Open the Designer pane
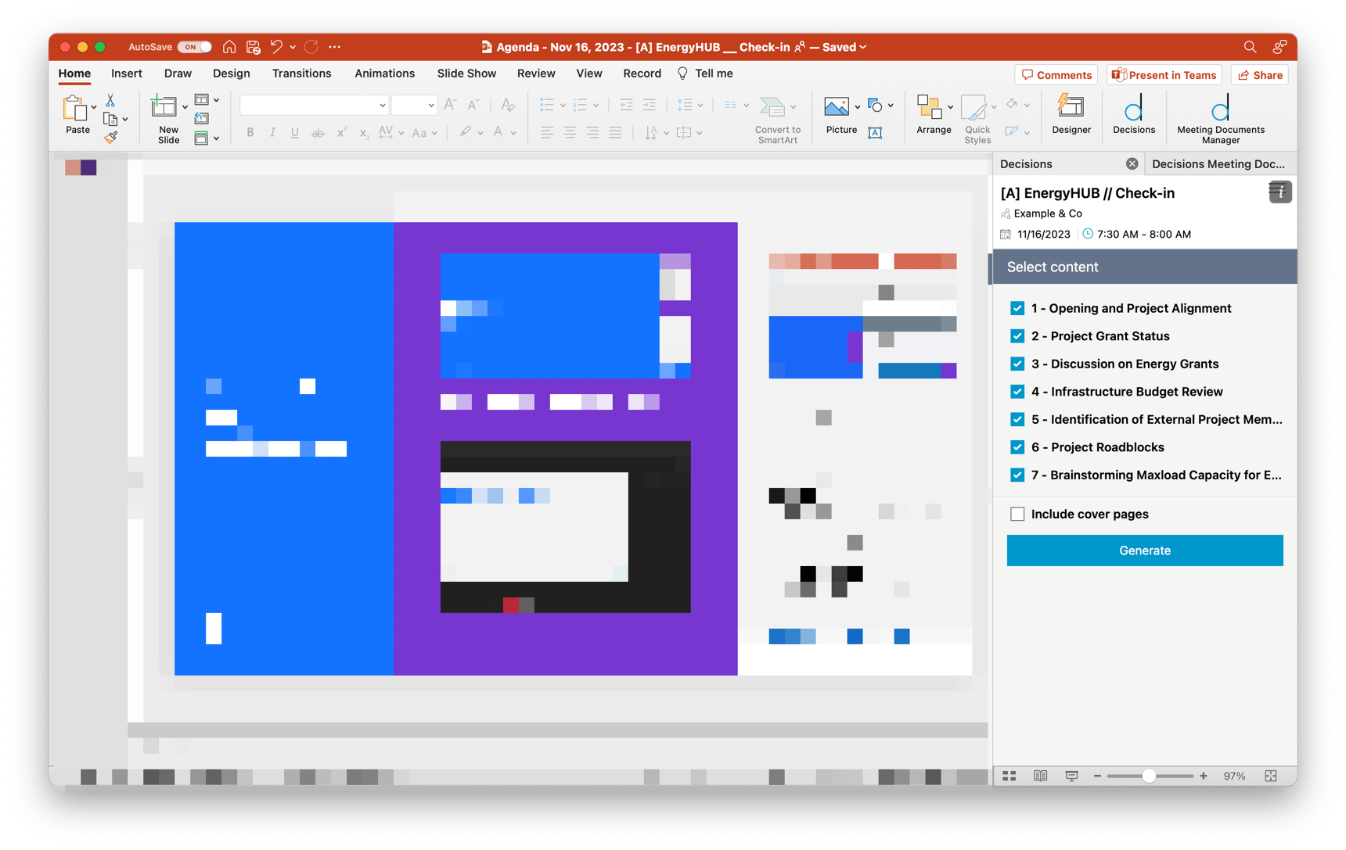Viewport: 1346px width, 850px height. 1071,116
